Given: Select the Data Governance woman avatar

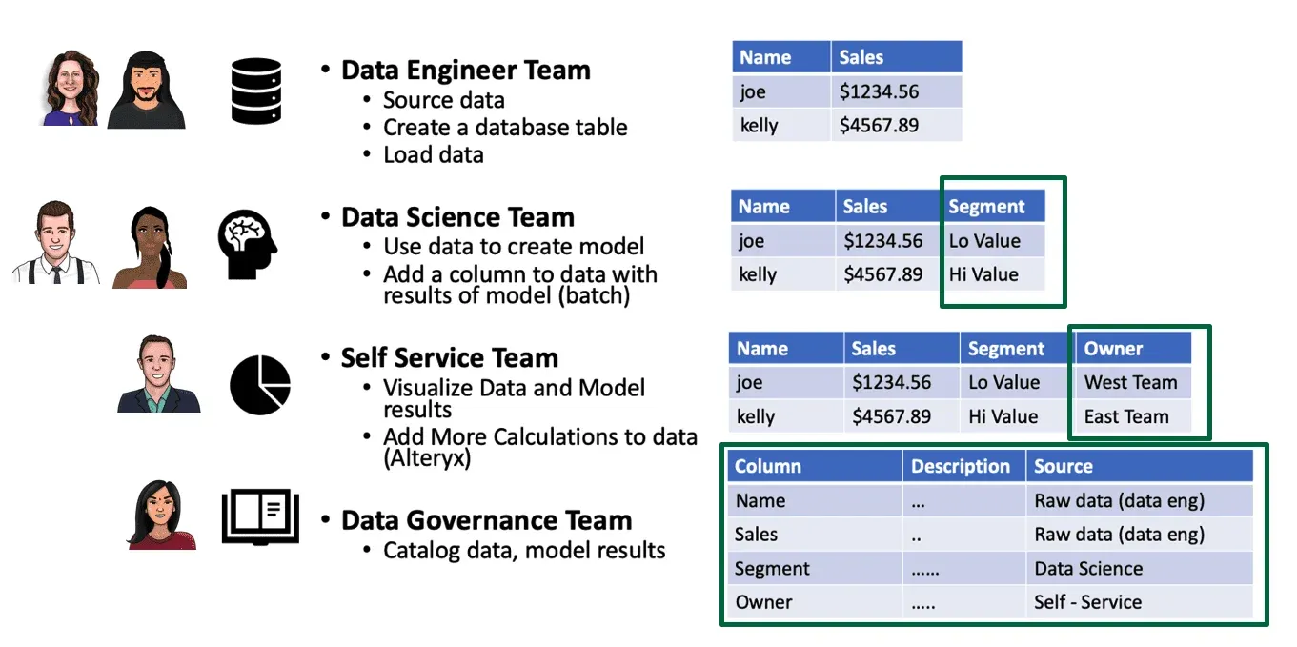Looking at the screenshot, I should (x=160, y=514).
